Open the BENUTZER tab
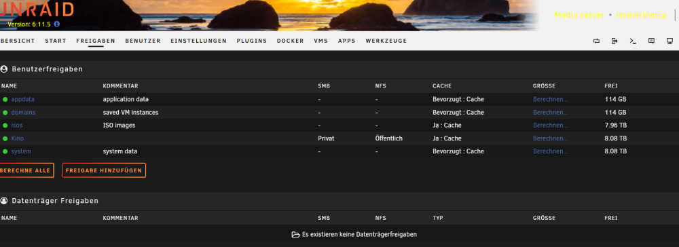 (x=143, y=41)
